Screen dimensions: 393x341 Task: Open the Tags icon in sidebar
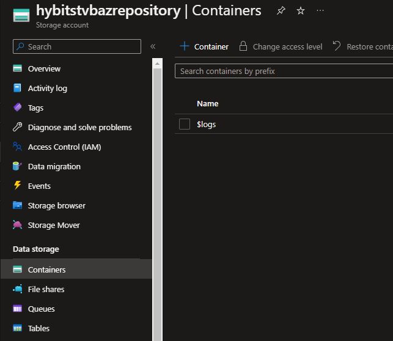pyautogui.click(x=17, y=108)
